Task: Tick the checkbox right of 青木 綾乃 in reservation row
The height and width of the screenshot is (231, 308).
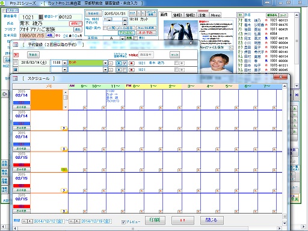Action: [x=176, y=63]
